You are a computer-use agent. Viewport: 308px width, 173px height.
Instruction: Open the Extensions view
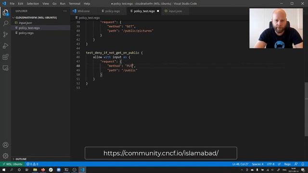click(5, 57)
